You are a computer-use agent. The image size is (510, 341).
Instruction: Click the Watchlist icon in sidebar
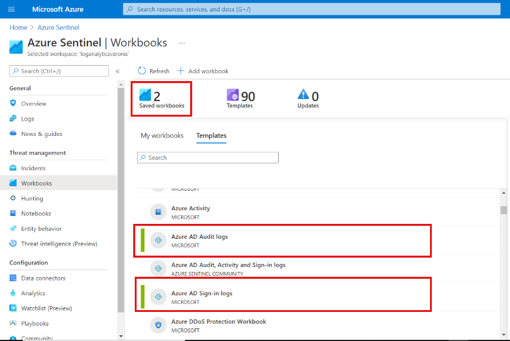[x=13, y=308]
